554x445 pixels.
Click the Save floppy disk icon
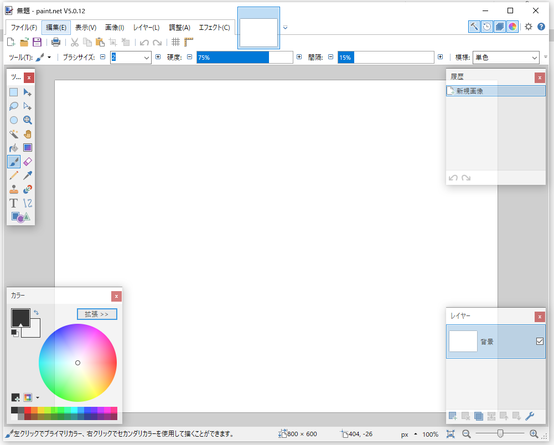click(37, 42)
